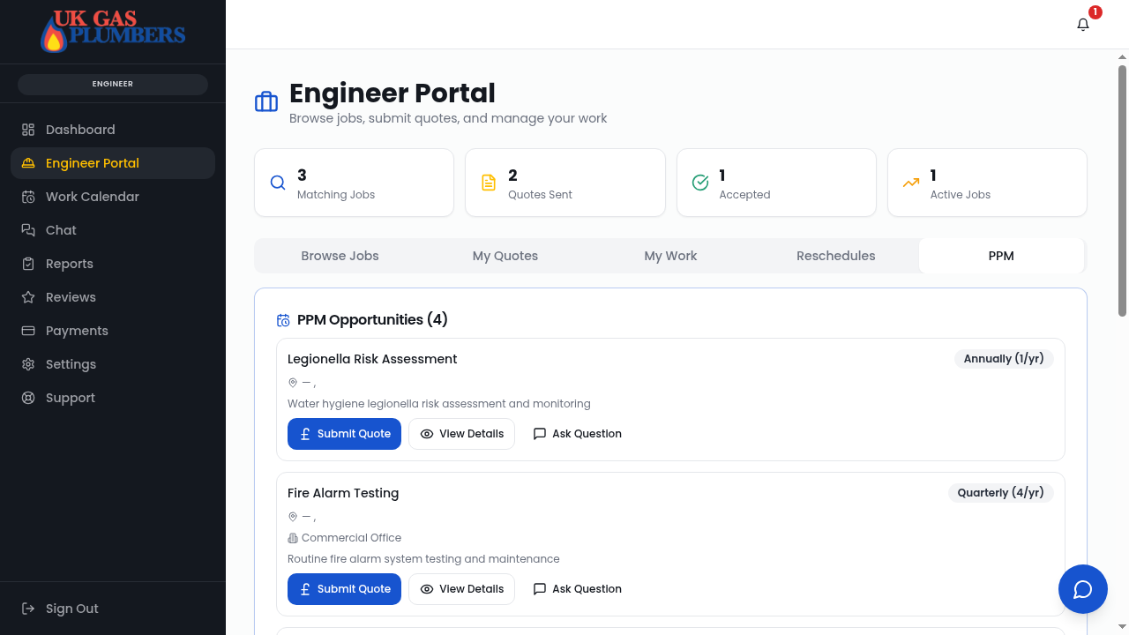Open Reports from the sidebar
The image size is (1129, 635).
tap(113, 264)
